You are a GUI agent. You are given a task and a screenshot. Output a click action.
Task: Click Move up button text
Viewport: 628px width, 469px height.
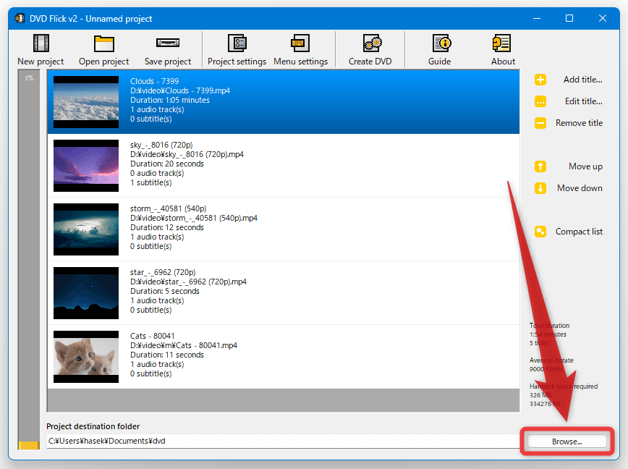click(585, 166)
